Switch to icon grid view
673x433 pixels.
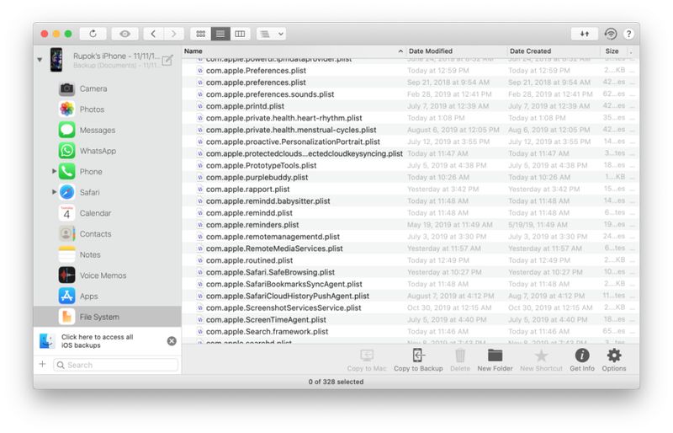point(200,34)
